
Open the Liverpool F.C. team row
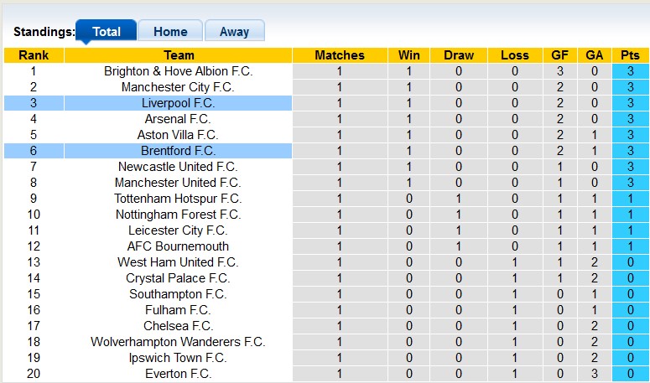click(178, 103)
